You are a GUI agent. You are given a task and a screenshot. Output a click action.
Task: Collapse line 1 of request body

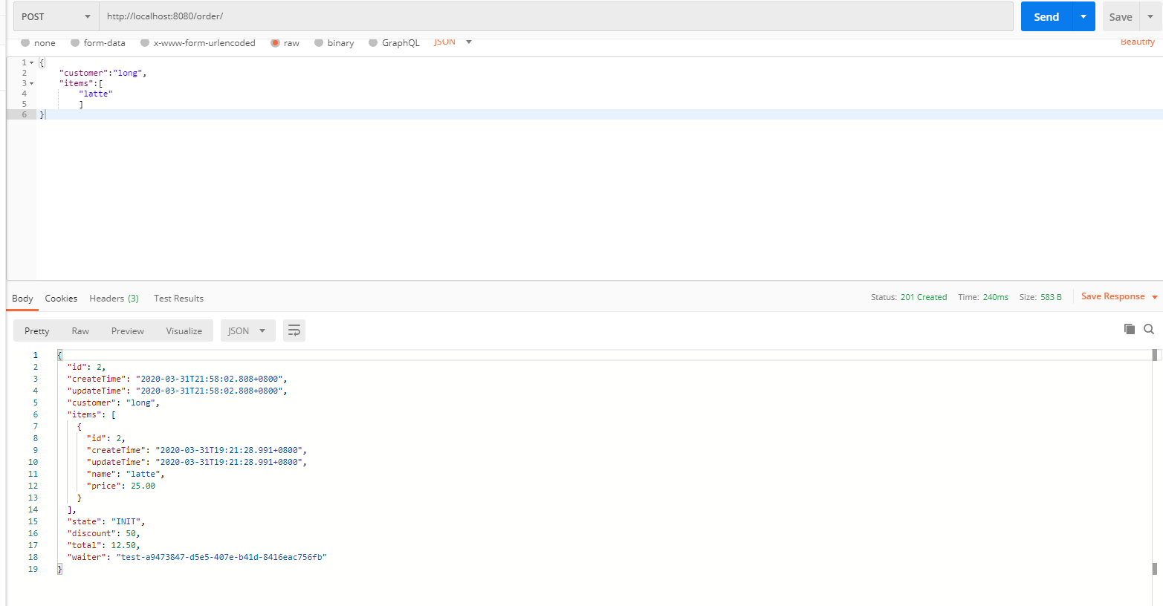(x=31, y=62)
